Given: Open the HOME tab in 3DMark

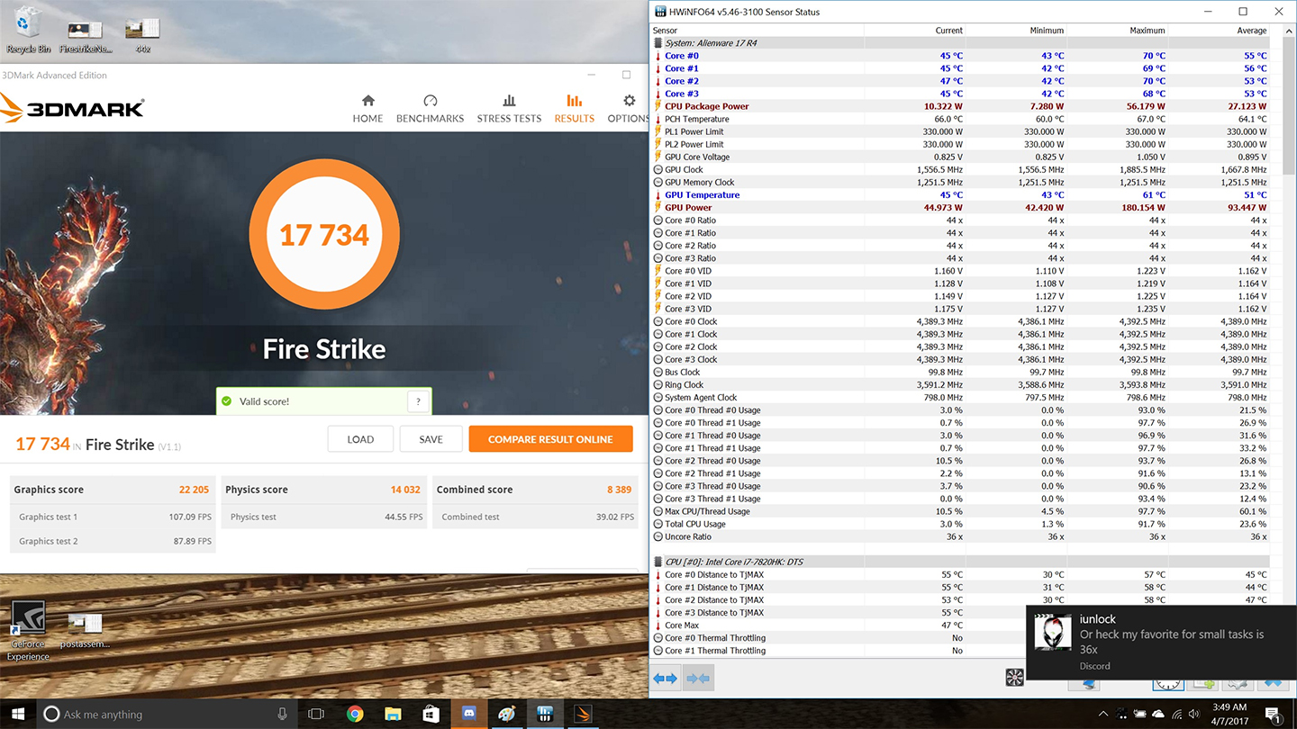Looking at the screenshot, I should pyautogui.click(x=367, y=109).
